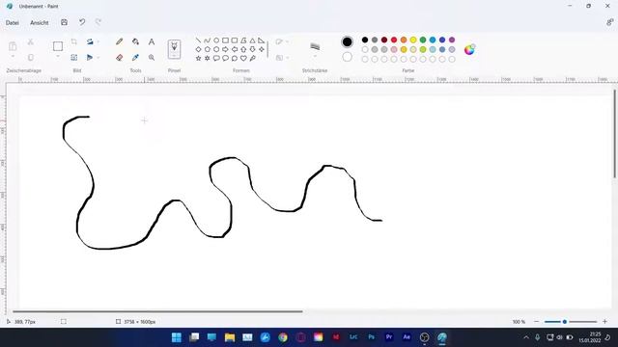Choose the lightning bolt shape

tap(253, 58)
